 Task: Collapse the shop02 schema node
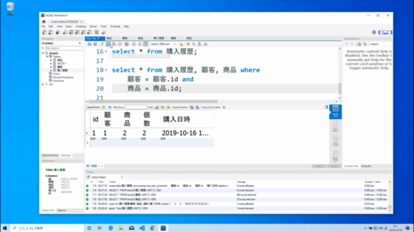coord(43,53)
